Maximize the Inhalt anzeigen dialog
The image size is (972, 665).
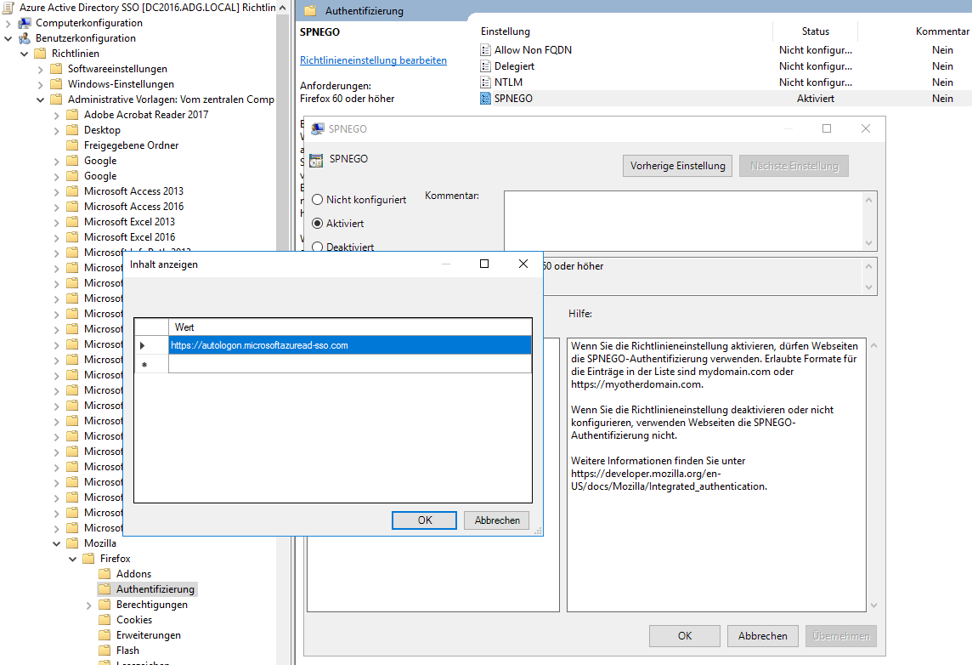(484, 264)
